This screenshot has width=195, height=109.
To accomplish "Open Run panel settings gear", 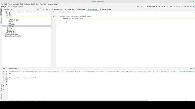I will coord(191,69).
